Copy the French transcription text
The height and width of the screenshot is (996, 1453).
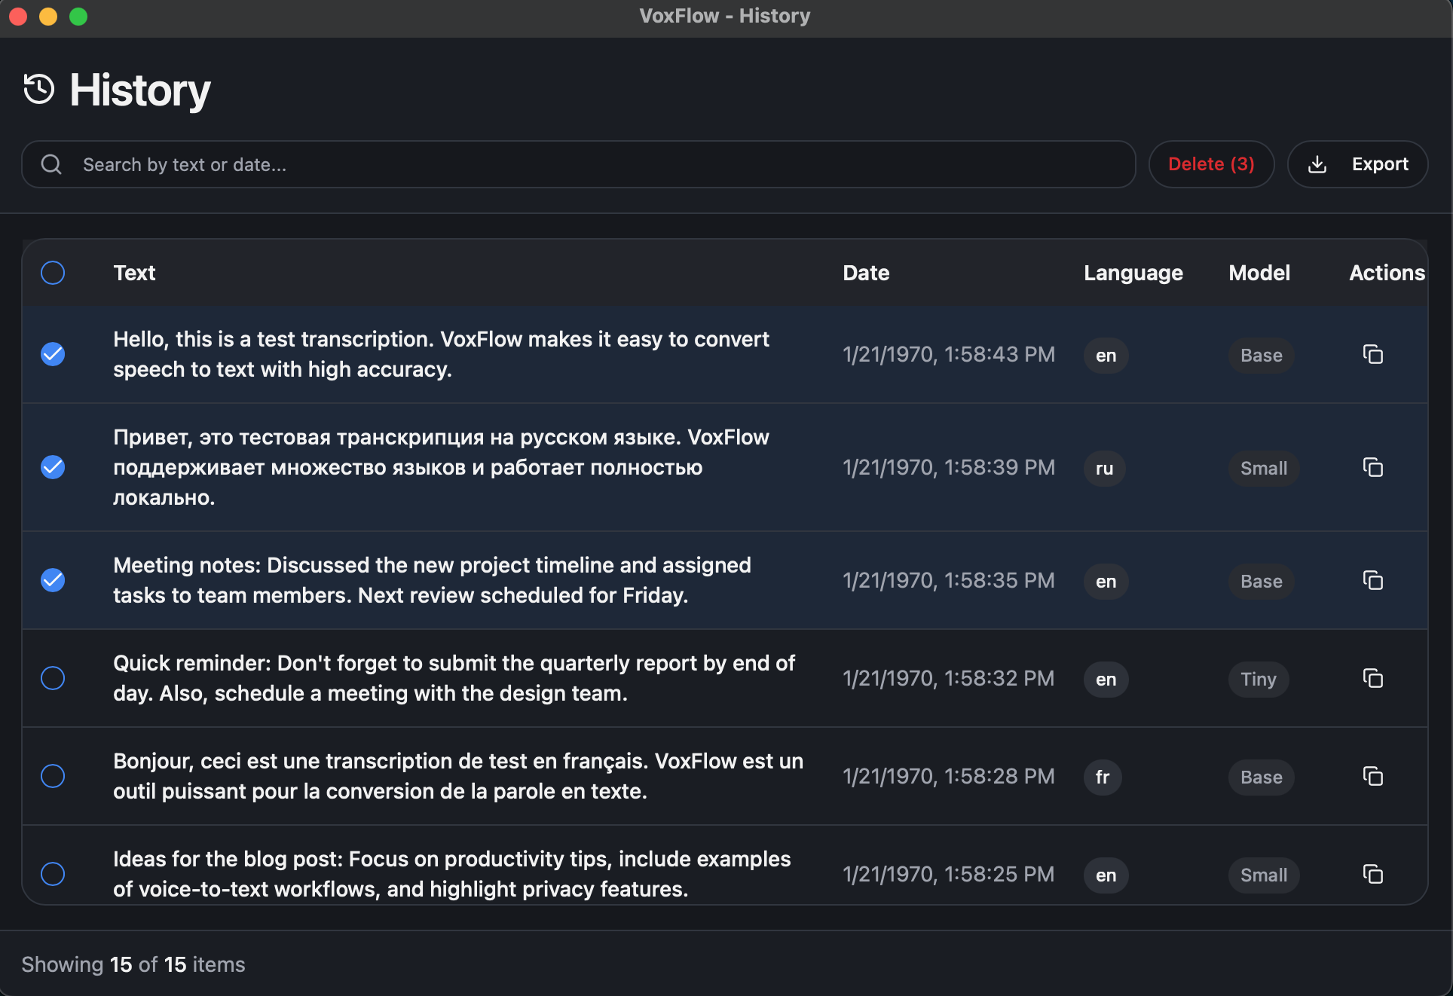(x=1373, y=777)
